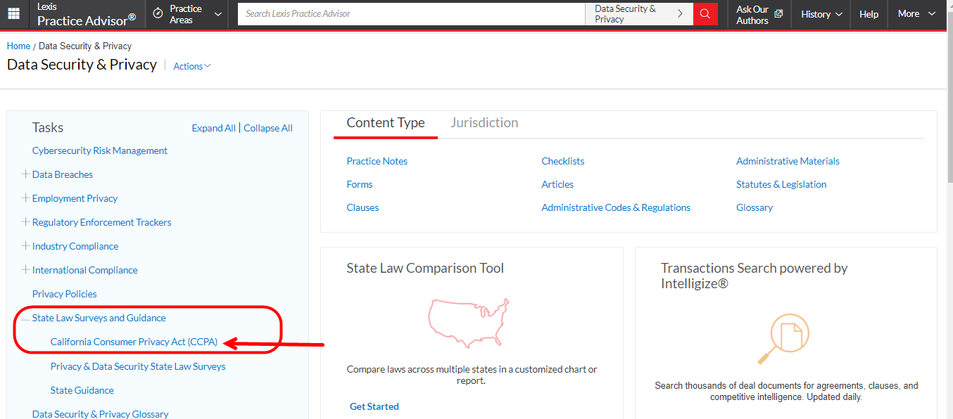Open State Guidance
This screenshot has height=419, width=953.
pyautogui.click(x=82, y=390)
